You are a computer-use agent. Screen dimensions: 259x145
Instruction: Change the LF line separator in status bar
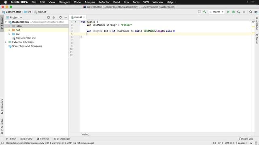pyautogui.click(x=220, y=143)
